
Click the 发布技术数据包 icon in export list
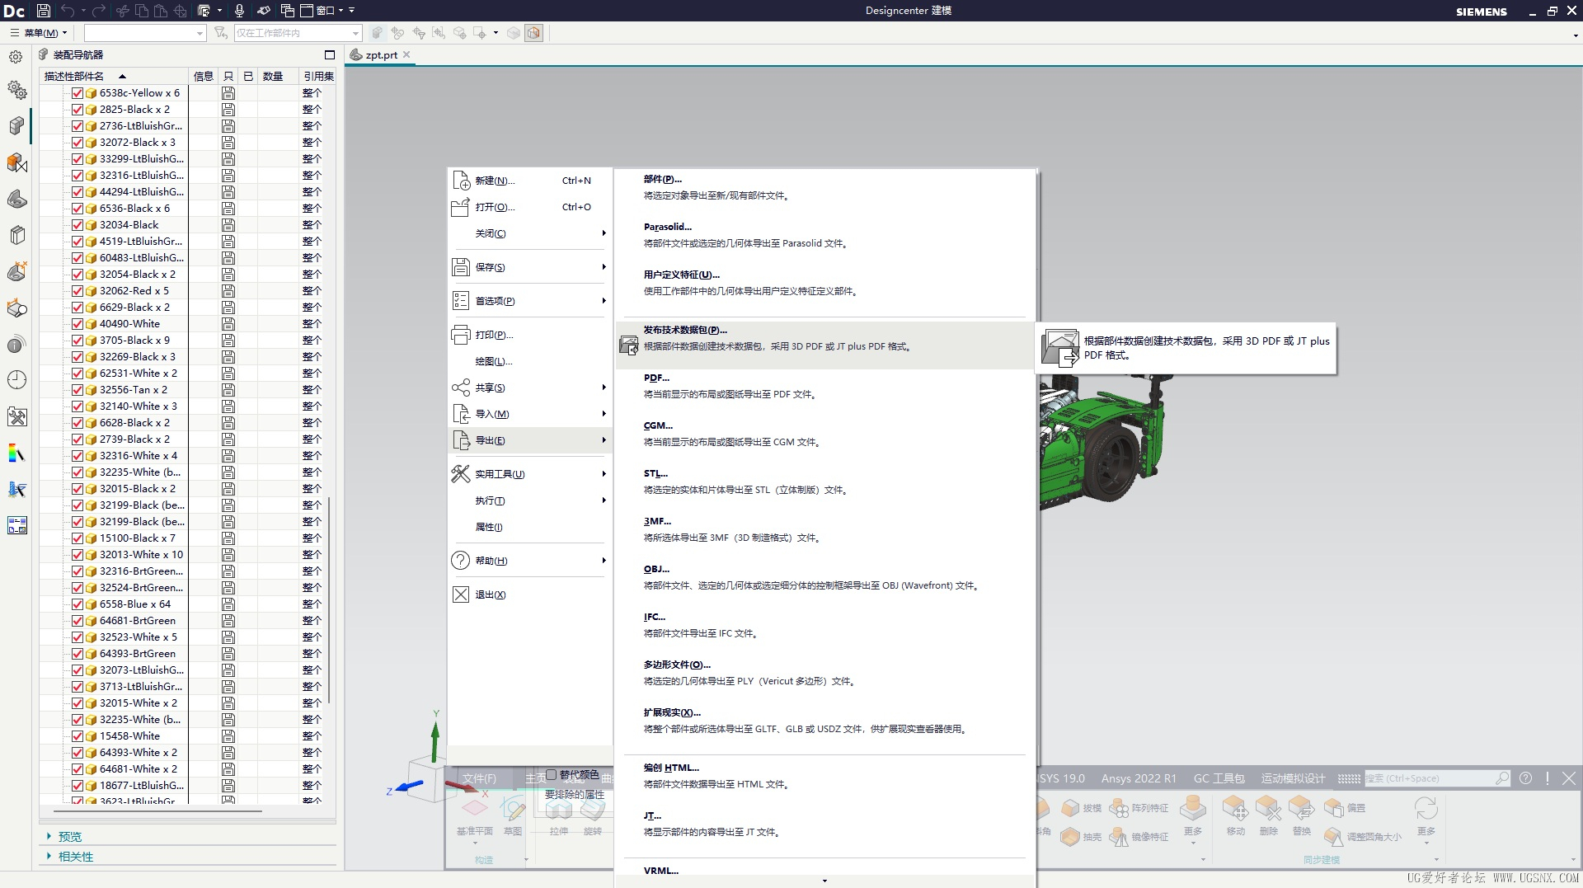point(629,345)
